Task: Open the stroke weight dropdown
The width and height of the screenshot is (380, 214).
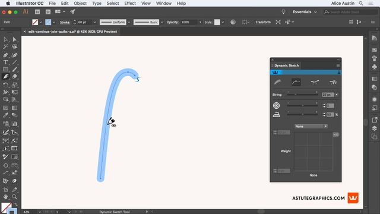Action: (95, 22)
